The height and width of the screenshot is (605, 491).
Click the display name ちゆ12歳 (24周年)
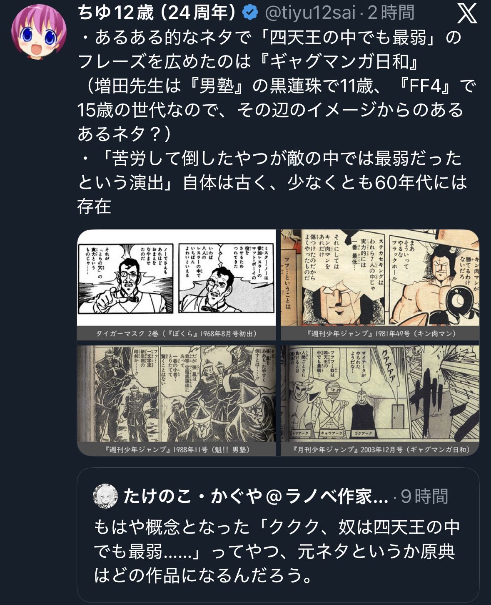(x=157, y=13)
